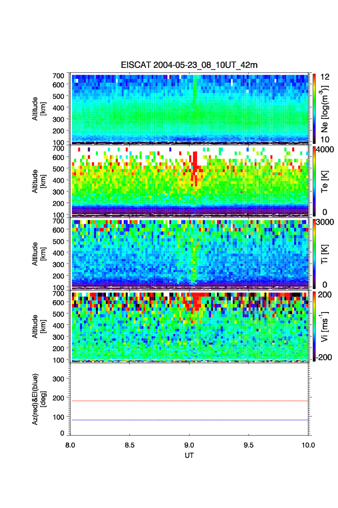Click the 'UT' x-axis title
338x508 pixels.
point(189,455)
